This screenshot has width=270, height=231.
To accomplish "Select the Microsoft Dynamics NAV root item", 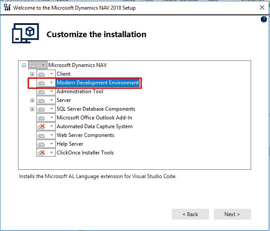I will click(x=77, y=65).
